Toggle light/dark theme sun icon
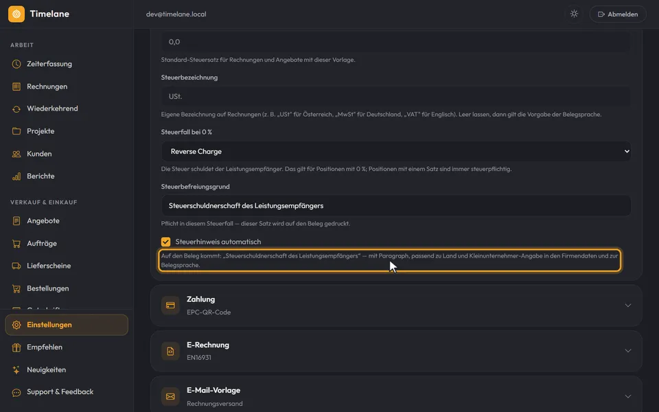 574,14
